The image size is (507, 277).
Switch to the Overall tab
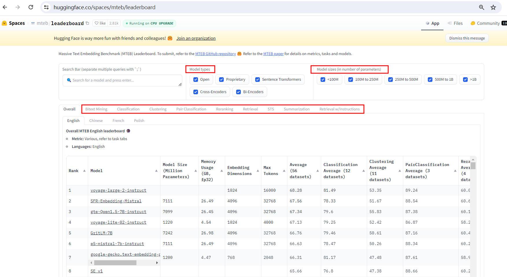pos(69,109)
